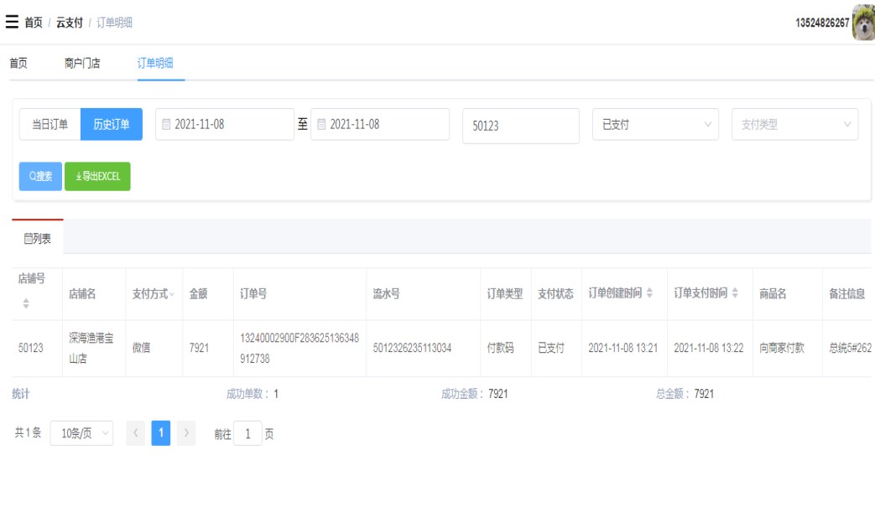This screenshot has height=507, width=875.
Task: Switch to the 首页 tab
Action: pos(18,63)
